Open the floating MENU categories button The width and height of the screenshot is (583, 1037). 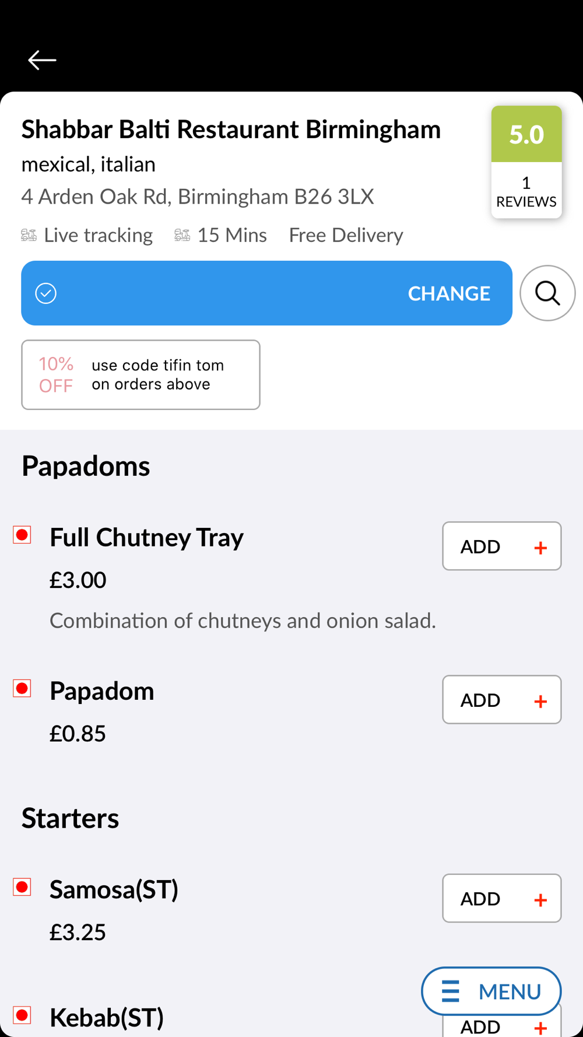[491, 991]
